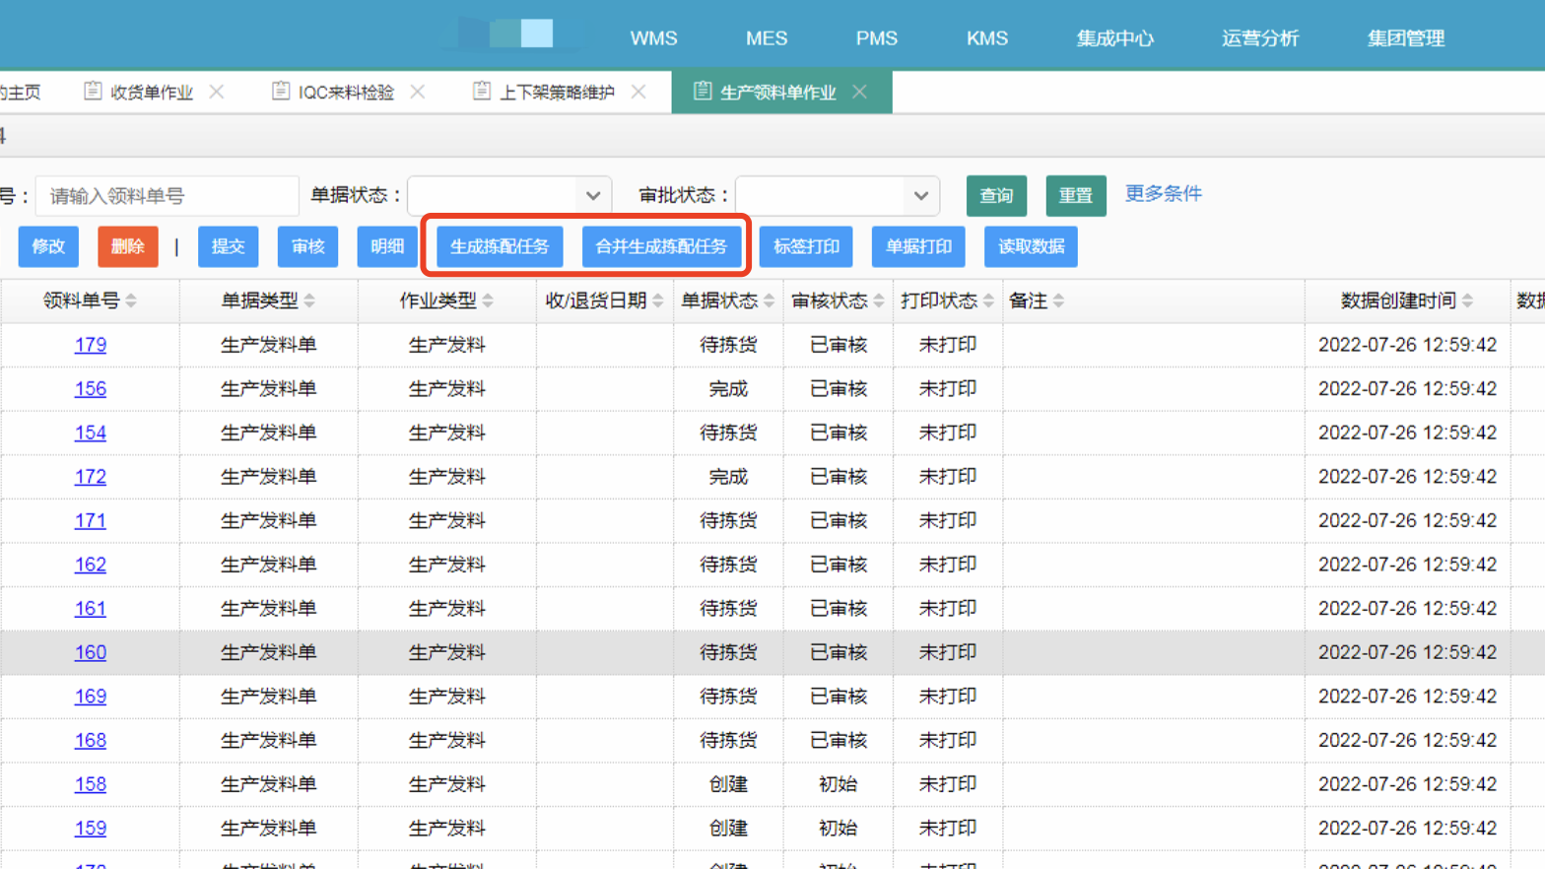
Task: Close the IQC来料检验 tab
Action: point(418,92)
